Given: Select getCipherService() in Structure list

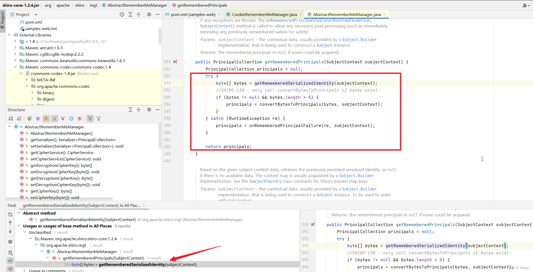Looking at the screenshot, I should pyautogui.click(x=62, y=153).
